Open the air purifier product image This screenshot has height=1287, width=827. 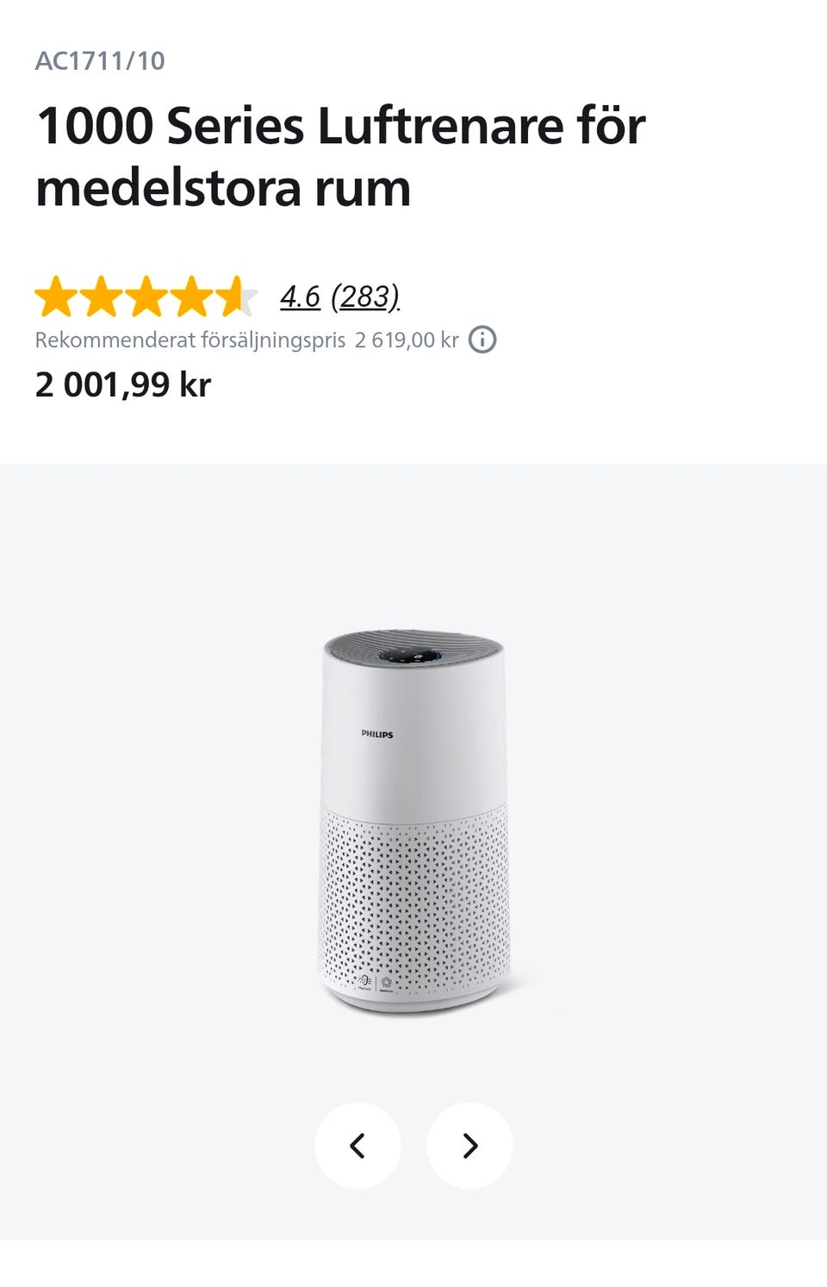414,824
